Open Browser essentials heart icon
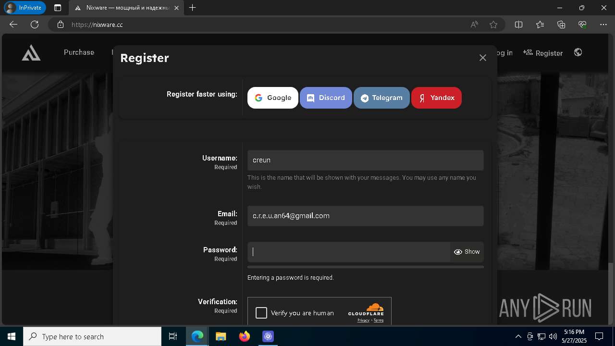This screenshot has height=346, width=615. [x=582, y=25]
